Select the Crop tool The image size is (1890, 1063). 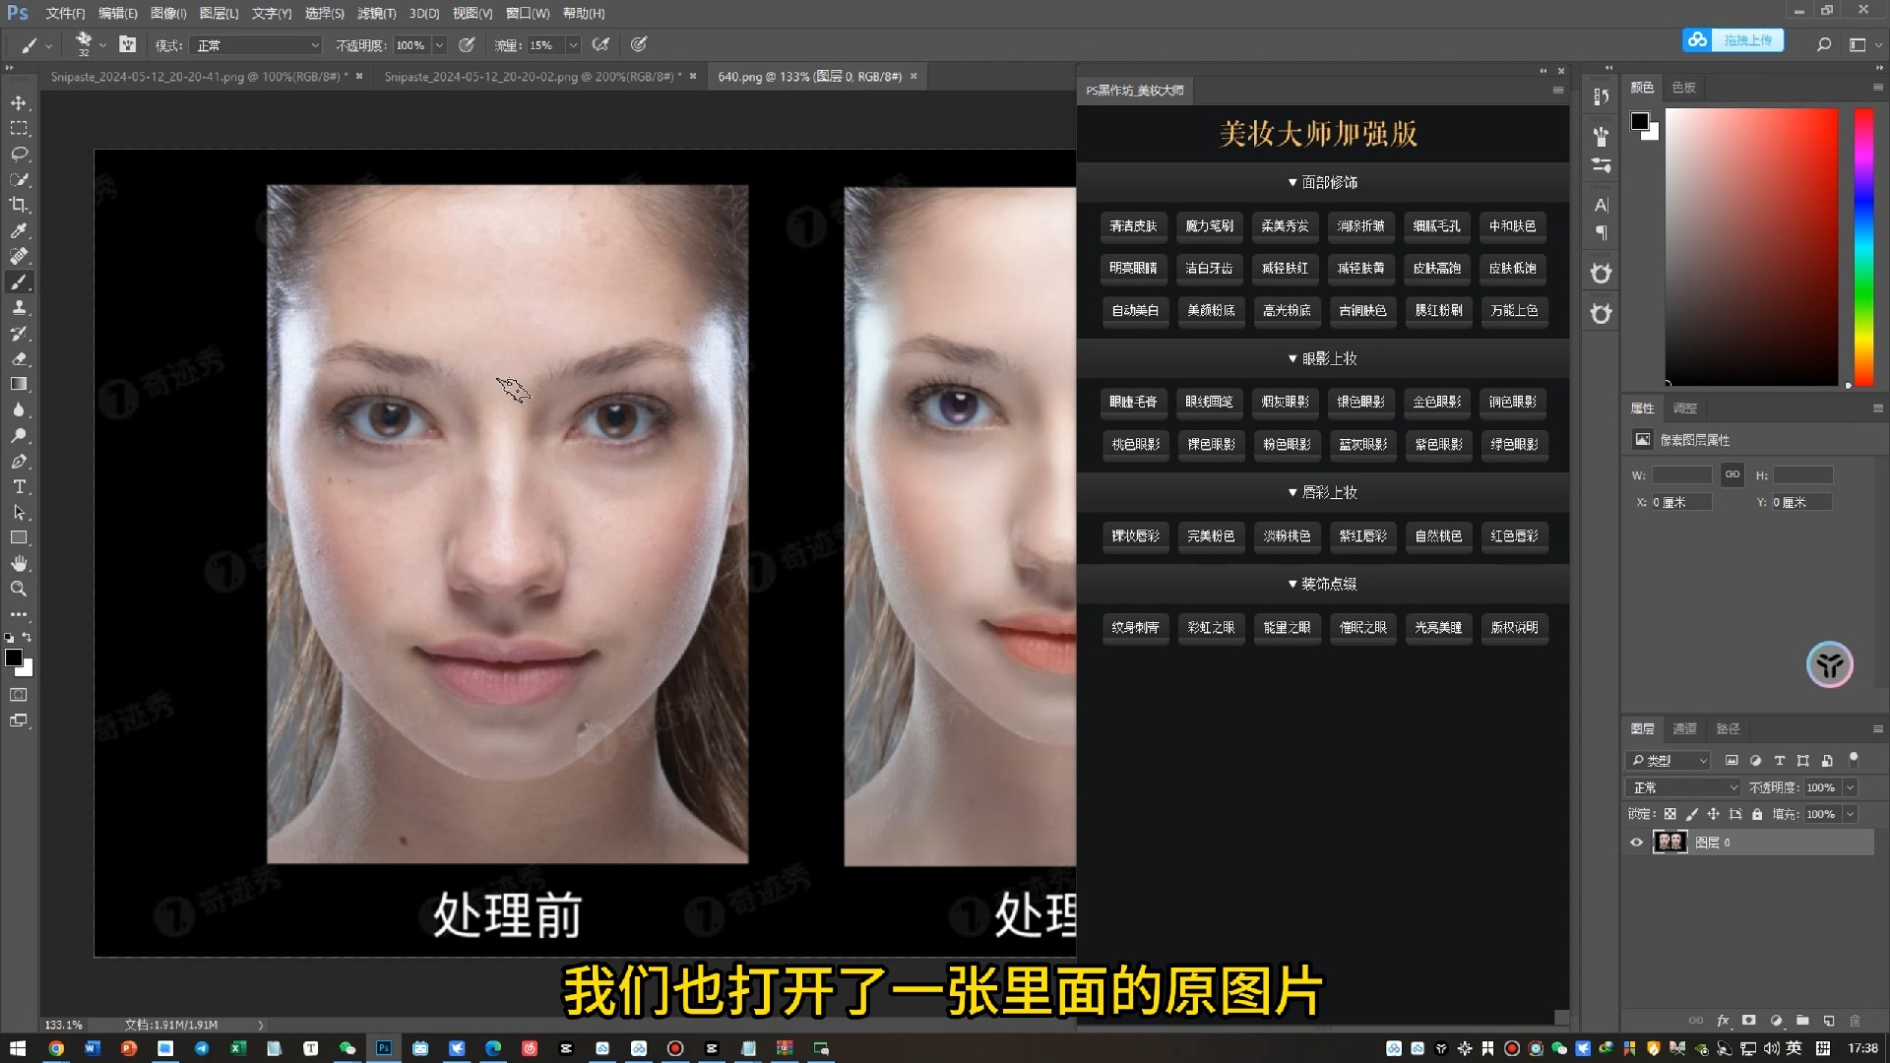click(19, 205)
